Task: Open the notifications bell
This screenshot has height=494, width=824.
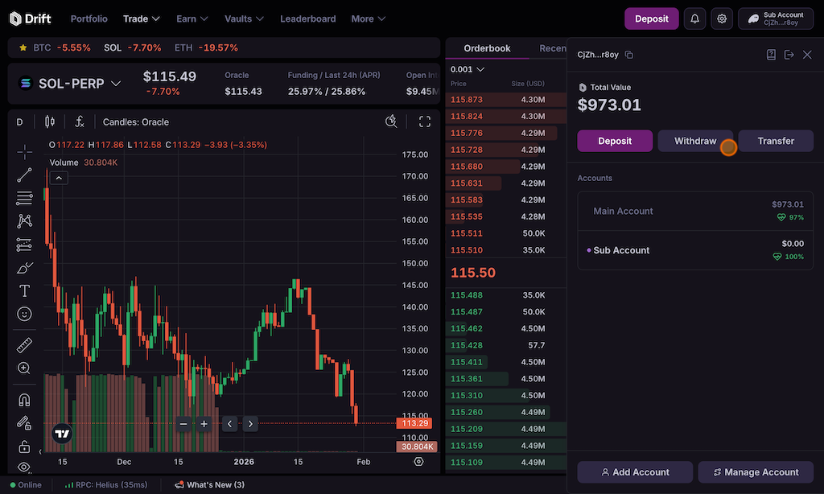Action: click(x=694, y=19)
